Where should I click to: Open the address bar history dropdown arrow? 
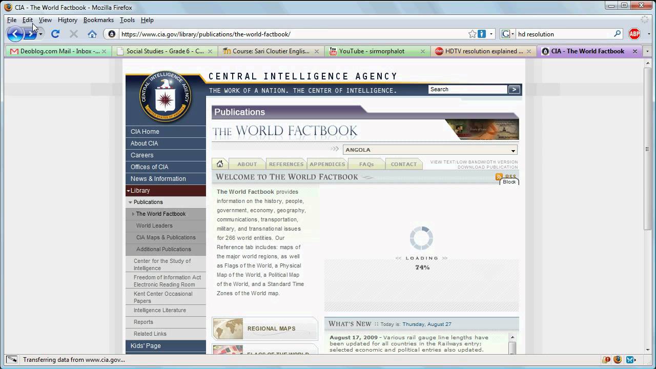(491, 34)
